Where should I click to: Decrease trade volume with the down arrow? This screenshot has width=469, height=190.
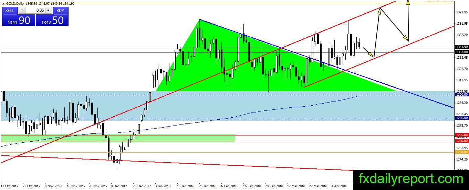pos(21,10)
